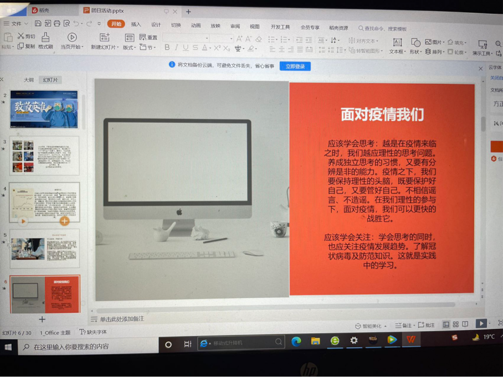Open the 文件 file menu dropdown
The width and height of the screenshot is (503, 377).
(x=16, y=24)
